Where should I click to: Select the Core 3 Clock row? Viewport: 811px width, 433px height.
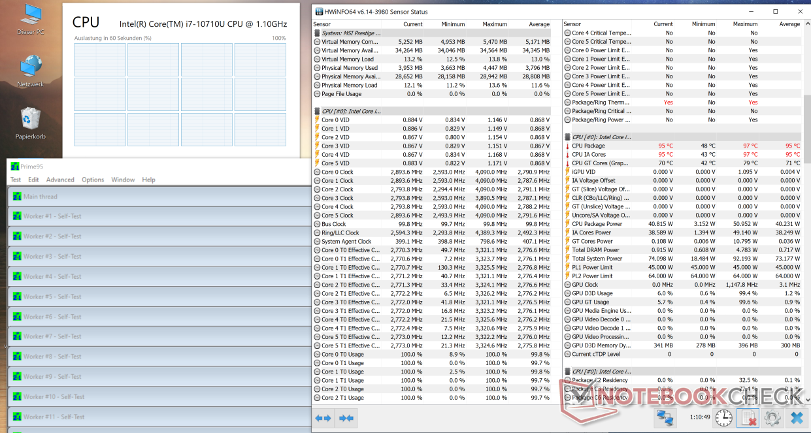point(433,198)
